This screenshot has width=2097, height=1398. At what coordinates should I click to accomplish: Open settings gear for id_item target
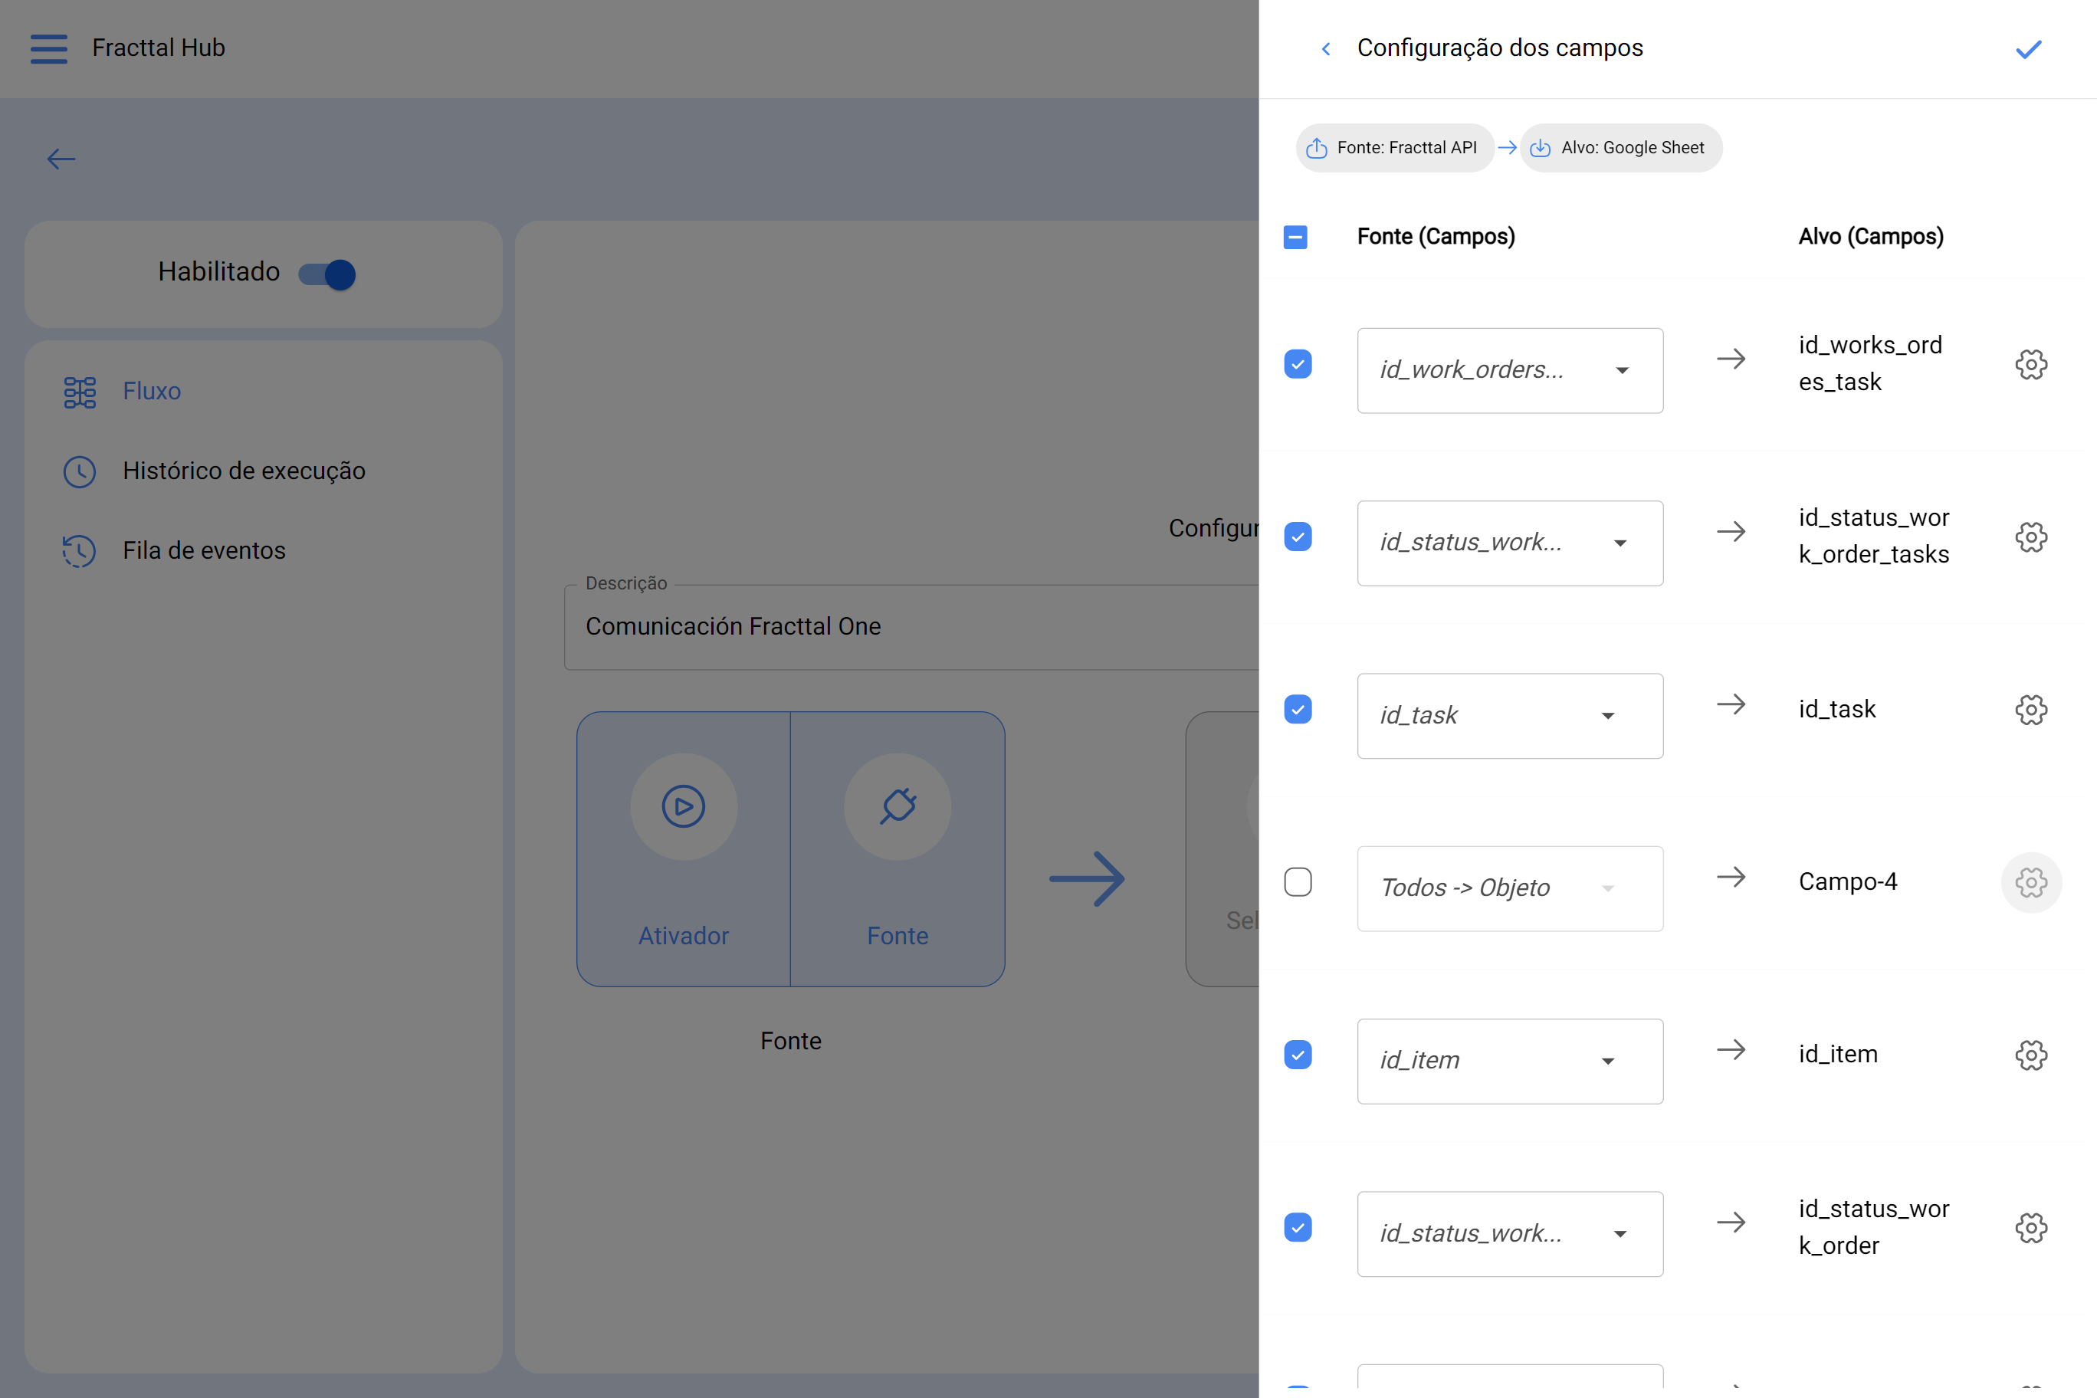[x=2031, y=1055]
